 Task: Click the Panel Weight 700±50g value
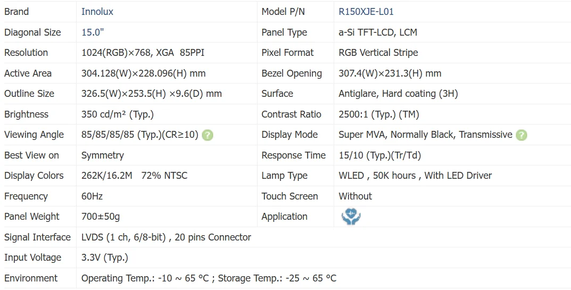click(101, 217)
